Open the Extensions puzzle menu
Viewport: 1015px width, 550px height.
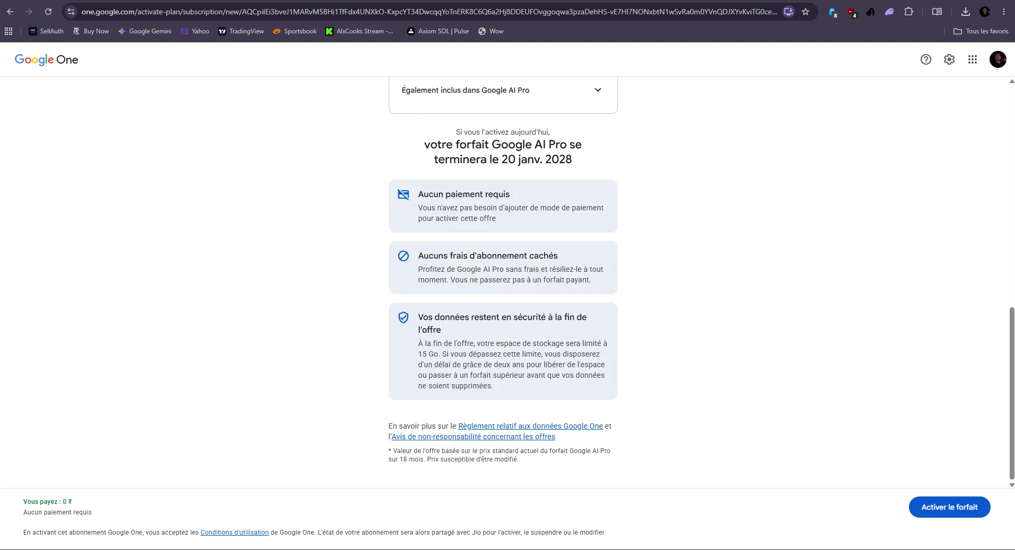click(908, 12)
